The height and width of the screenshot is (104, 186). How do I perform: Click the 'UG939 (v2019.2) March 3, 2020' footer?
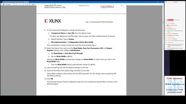coord(55,7)
